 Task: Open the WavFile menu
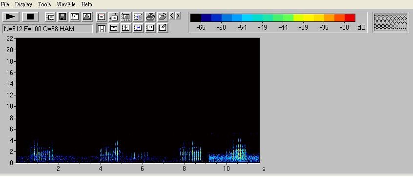pos(66,4)
